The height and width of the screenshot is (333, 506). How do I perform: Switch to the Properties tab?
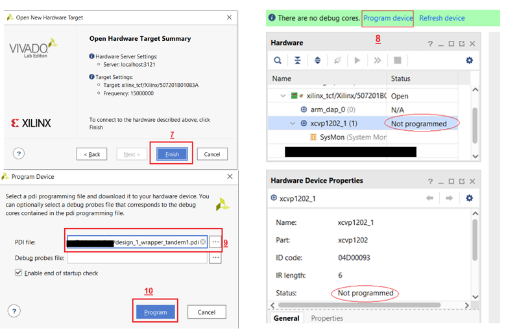(326, 318)
